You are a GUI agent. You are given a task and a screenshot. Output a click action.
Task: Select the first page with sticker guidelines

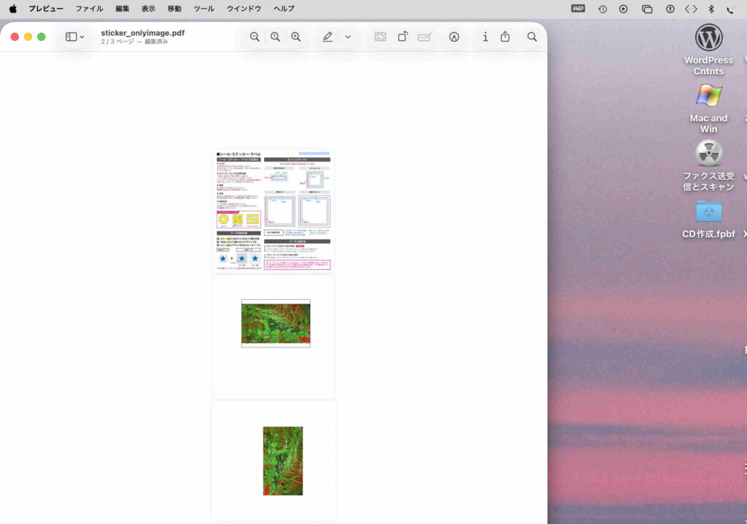(274, 211)
